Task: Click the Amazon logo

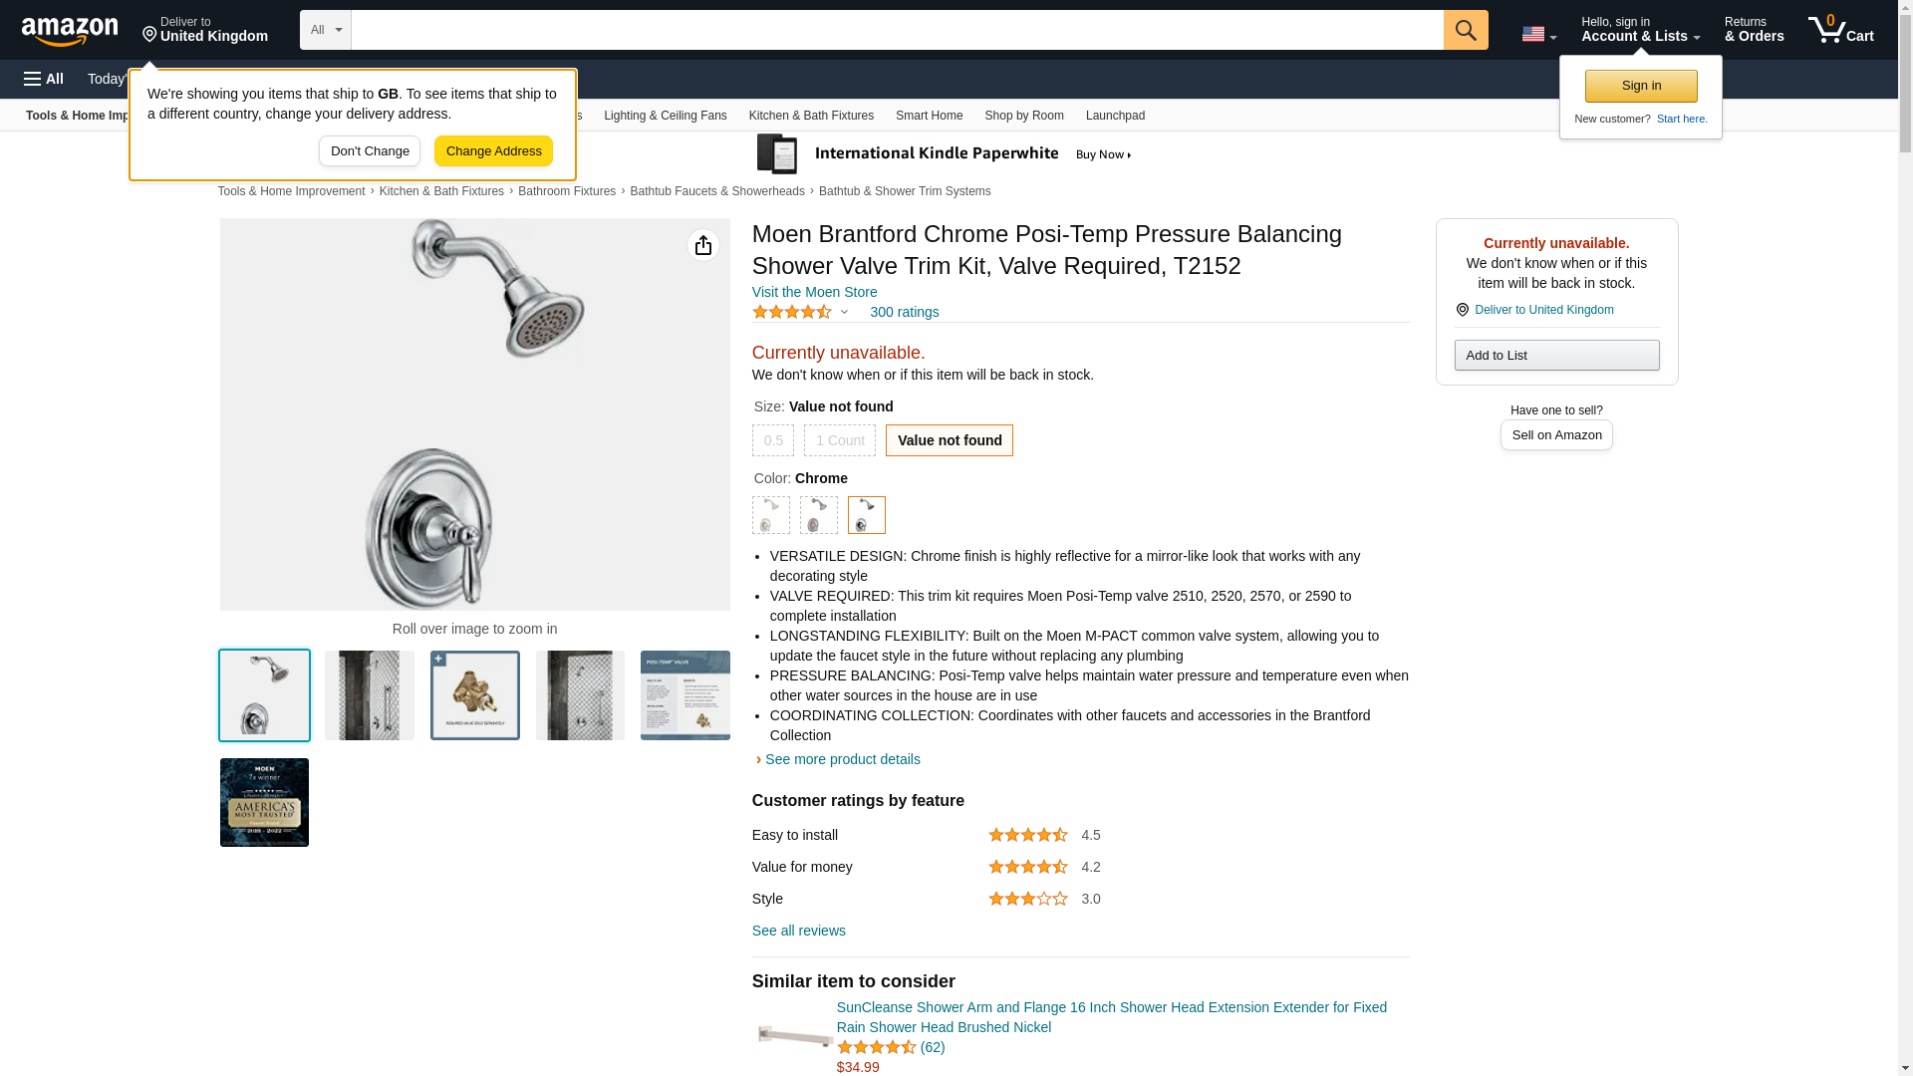Action: (x=70, y=31)
